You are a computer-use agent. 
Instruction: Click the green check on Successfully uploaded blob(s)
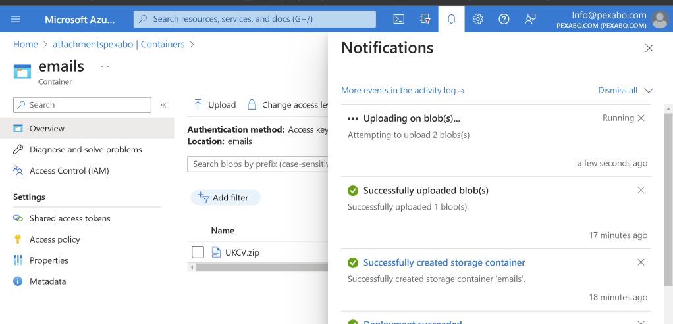point(353,191)
